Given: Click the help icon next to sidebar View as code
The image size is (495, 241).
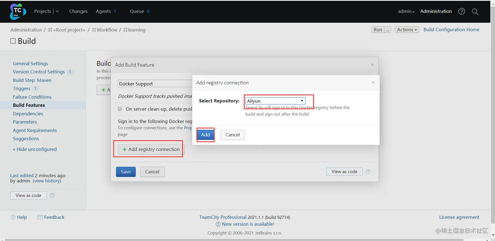Looking at the screenshot, I should 52,195.
